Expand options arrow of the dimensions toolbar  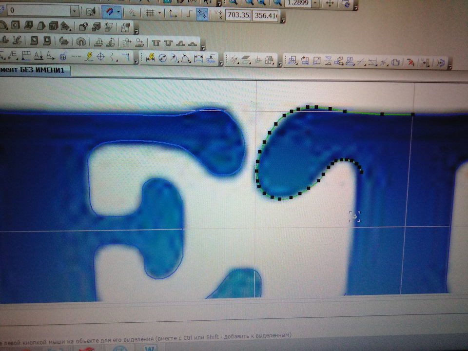tap(221, 62)
